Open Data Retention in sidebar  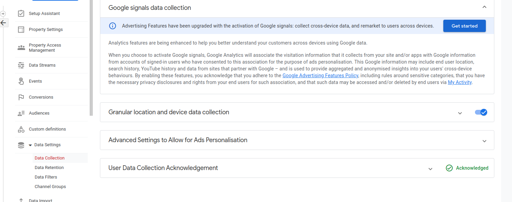point(49,168)
